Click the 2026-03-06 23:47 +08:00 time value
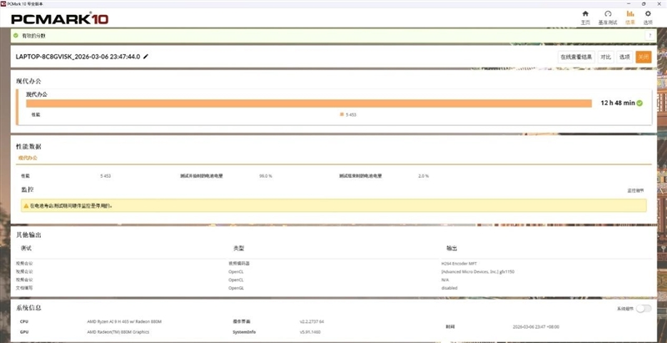Screen dimensions: 667x343 pos(536,327)
